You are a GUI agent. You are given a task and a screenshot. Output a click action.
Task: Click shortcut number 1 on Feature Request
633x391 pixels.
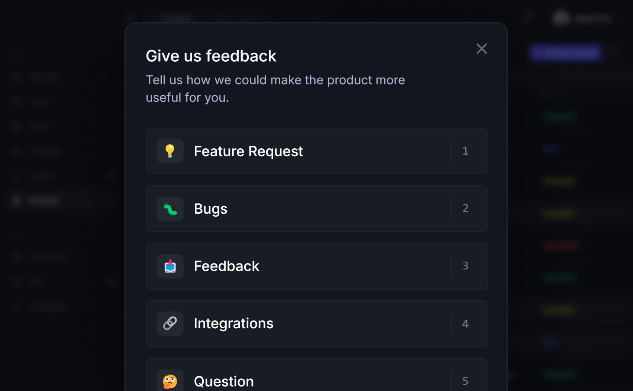tap(465, 151)
